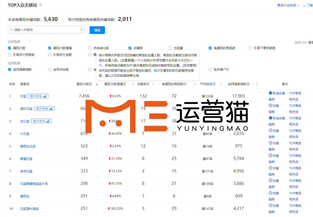This screenshot has height=217, width=313.
Task: Click 7,456 impressions value for 花盆
Action: (84, 96)
